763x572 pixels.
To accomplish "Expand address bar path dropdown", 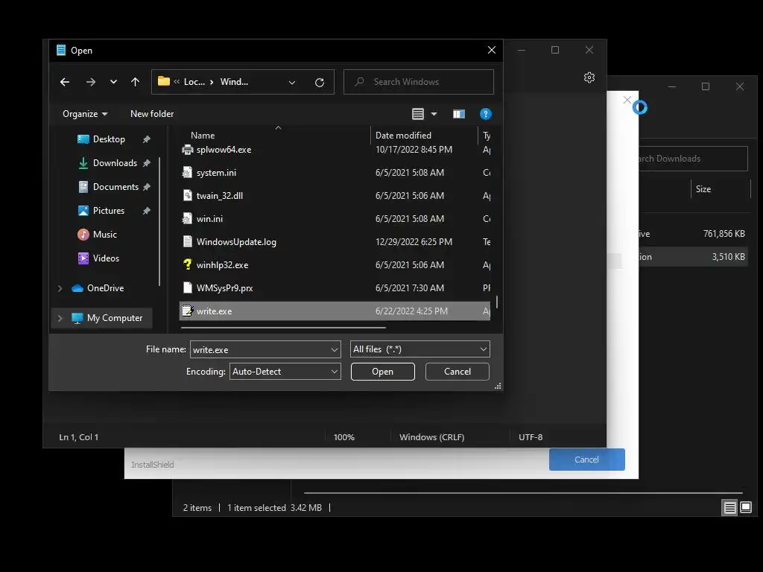I will tap(292, 83).
